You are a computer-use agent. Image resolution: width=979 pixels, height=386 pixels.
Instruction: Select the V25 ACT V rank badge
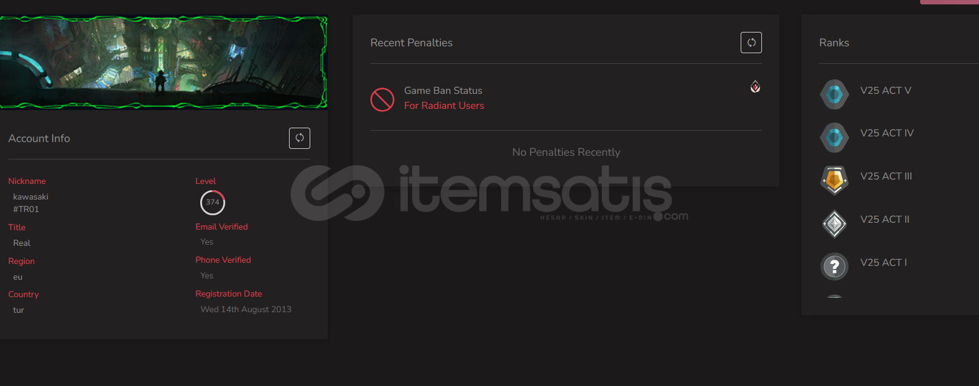pos(834,94)
